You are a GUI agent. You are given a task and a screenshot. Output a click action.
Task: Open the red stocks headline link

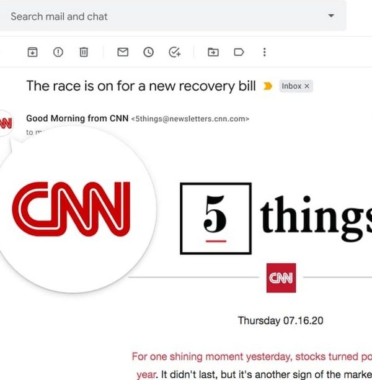252,357
